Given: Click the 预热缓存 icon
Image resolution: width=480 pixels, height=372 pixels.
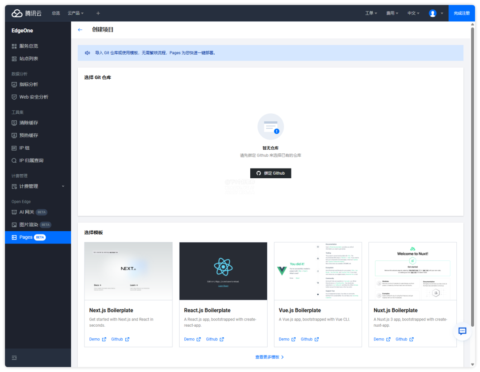Looking at the screenshot, I should [x=14, y=135].
